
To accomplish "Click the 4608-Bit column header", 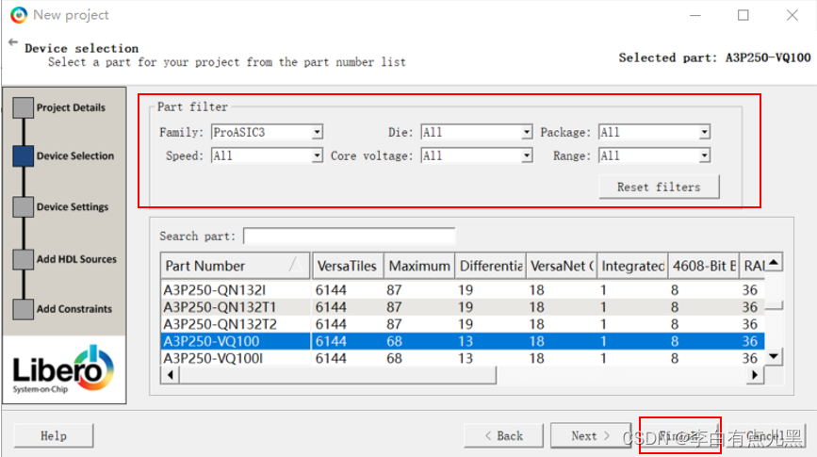I will [x=705, y=266].
